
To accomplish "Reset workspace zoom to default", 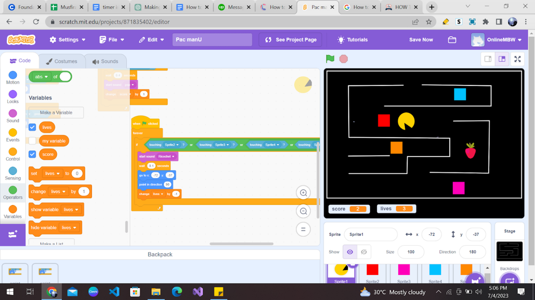I will tap(303, 229).
